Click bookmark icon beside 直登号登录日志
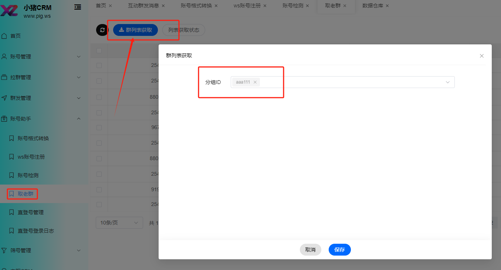Screen dimensions: 501x270 pyautogui.click(x=11, y=231)
